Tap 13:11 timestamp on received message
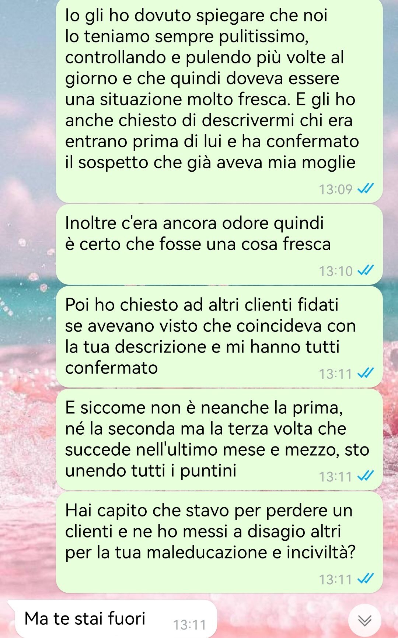This screenshot has width=398, height=638. pos(189,625)
